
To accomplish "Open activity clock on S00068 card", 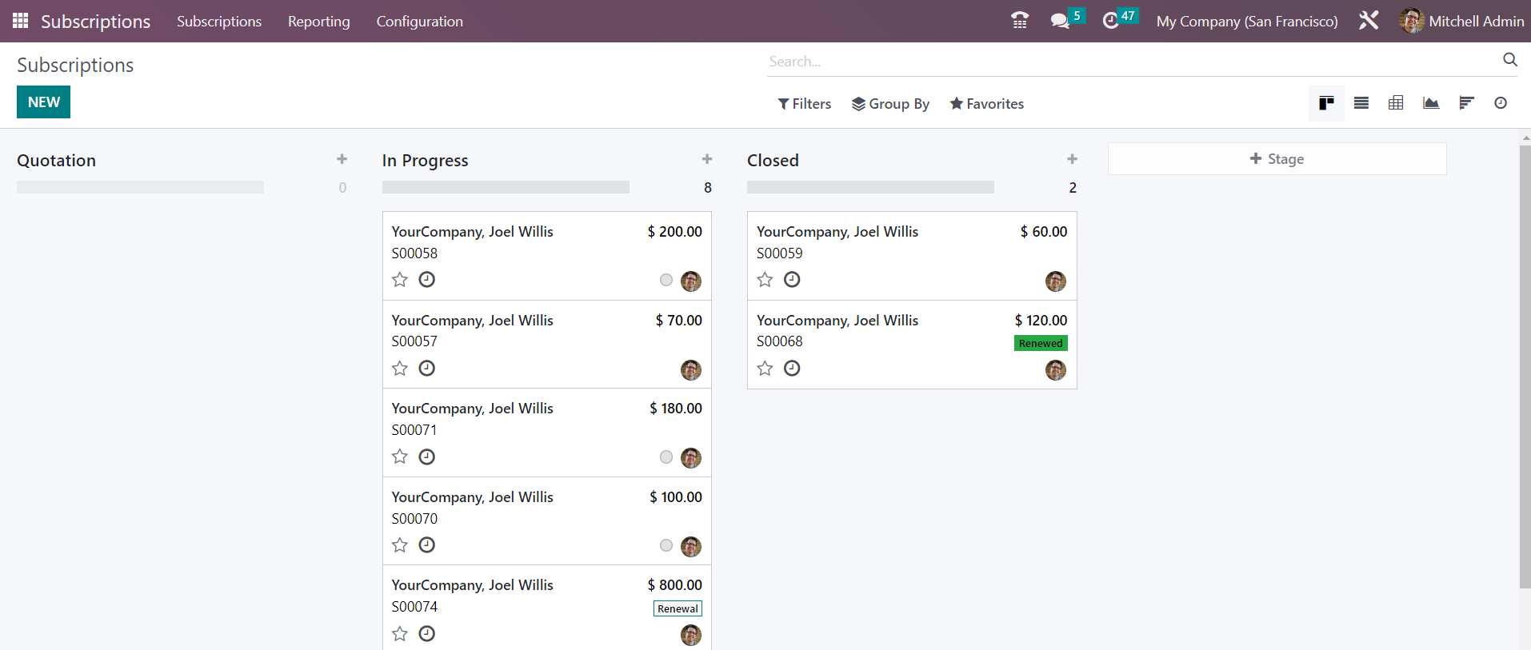I will click(792, 369).
